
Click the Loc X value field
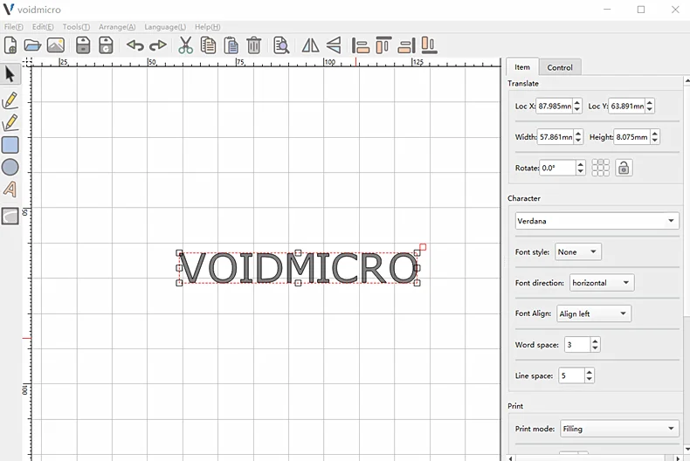(555, 106)
